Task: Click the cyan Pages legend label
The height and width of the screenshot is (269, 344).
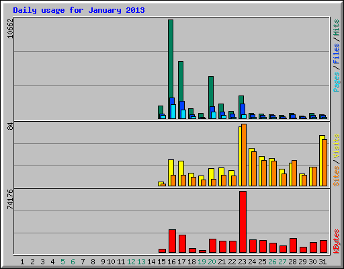Action: click(337, 82)
